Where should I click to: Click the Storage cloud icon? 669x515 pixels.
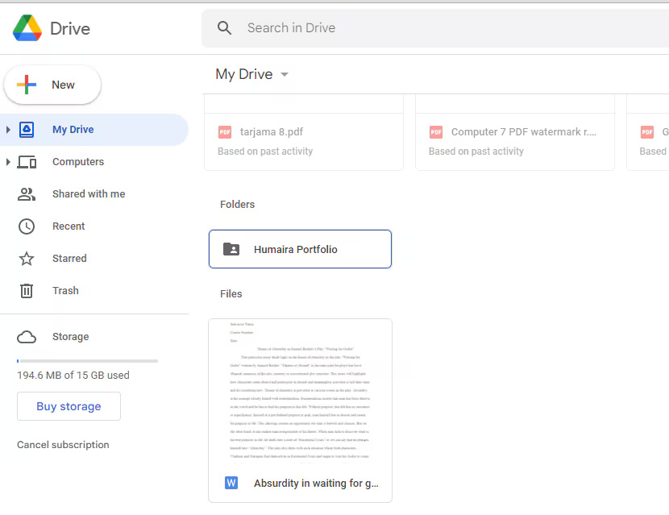point(27,336)
